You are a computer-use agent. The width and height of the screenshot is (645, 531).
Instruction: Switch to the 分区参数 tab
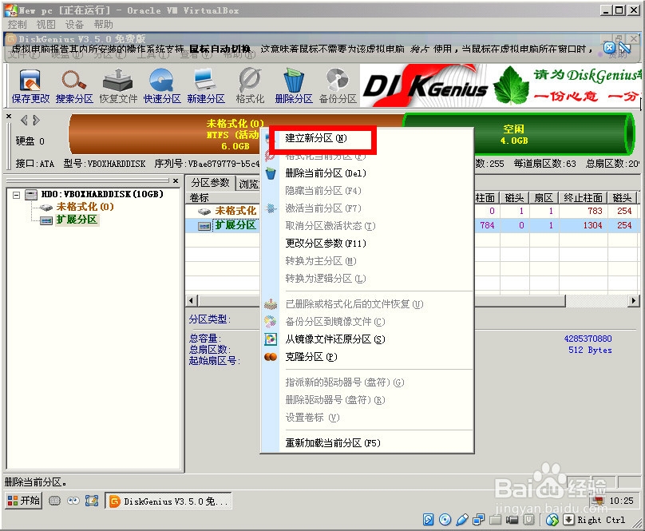pos(210,183)
